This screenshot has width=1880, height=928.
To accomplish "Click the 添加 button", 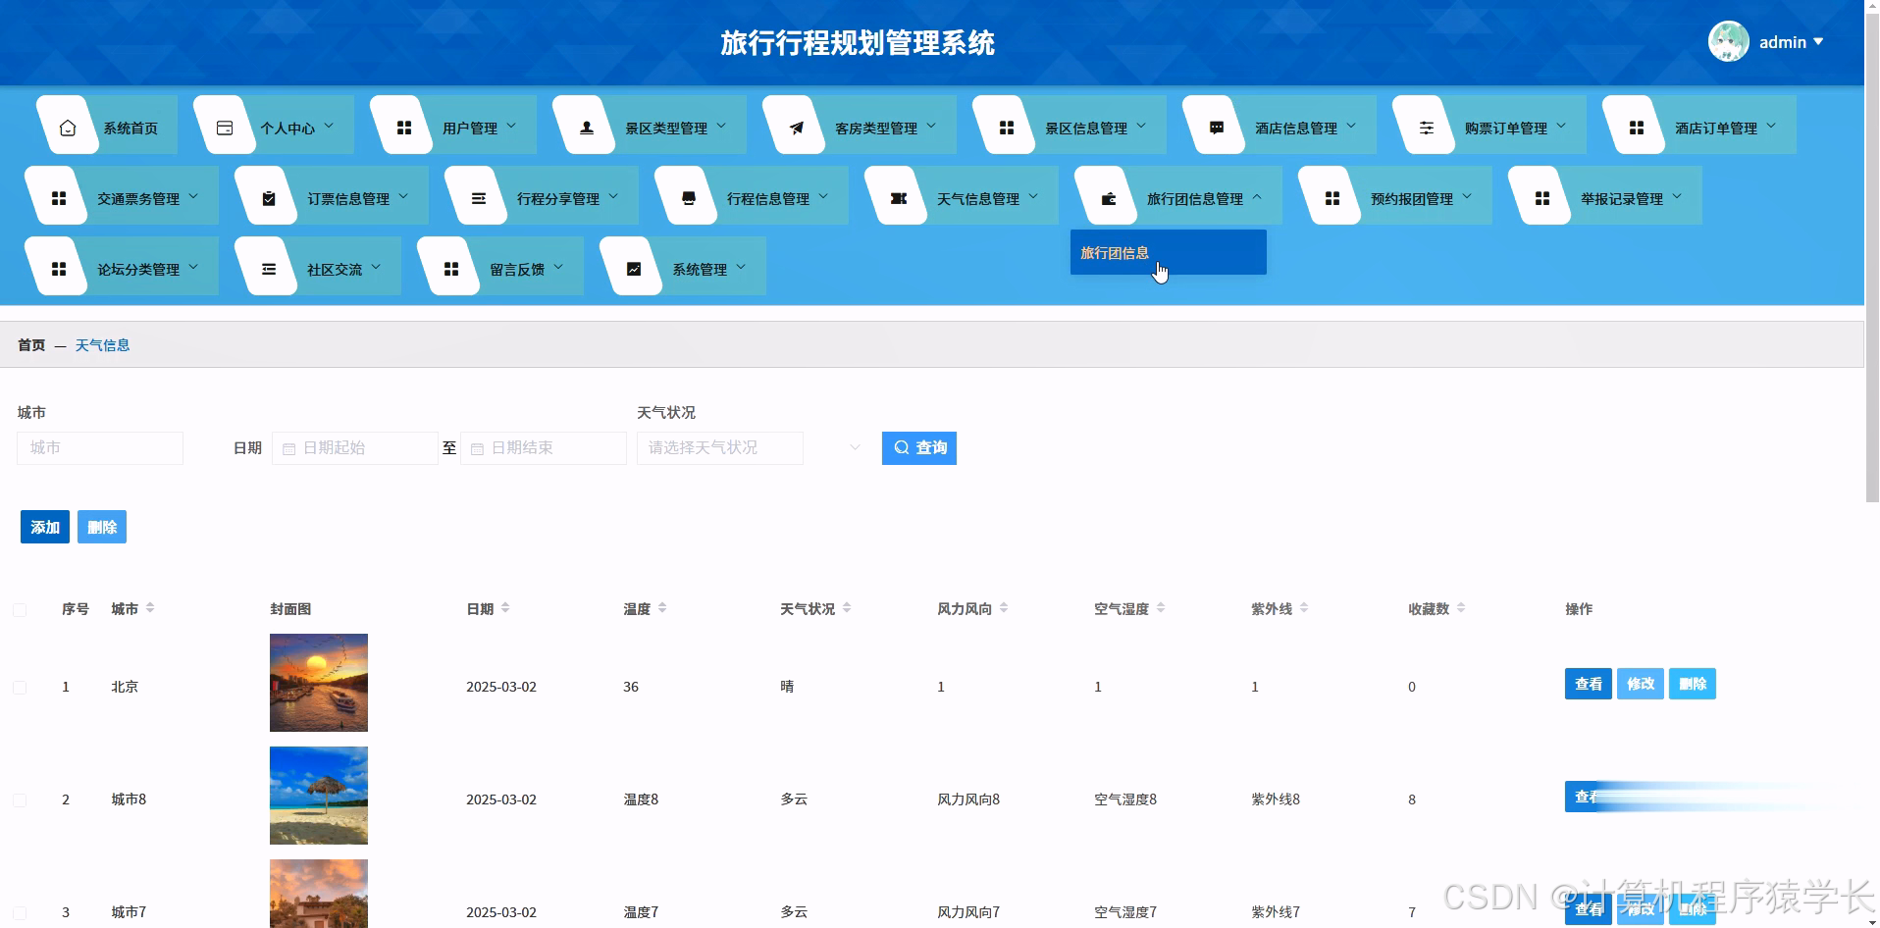I will coord(44,527).
